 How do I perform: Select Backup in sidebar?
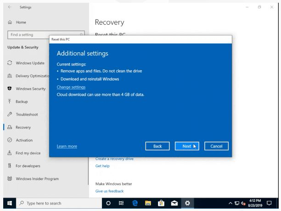tap(22, 102)
